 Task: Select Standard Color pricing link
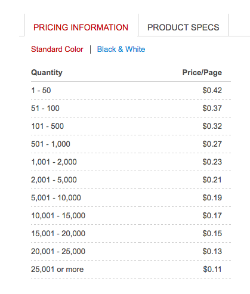click(x=57, y=49)
